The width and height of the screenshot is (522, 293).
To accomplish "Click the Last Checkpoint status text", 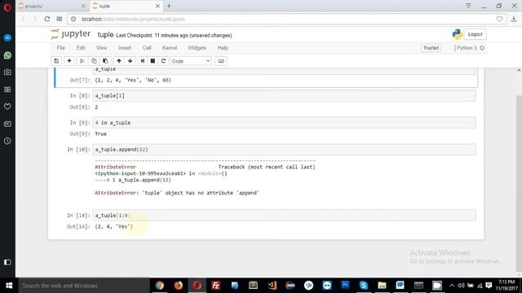I will click(x=174, y=35).
